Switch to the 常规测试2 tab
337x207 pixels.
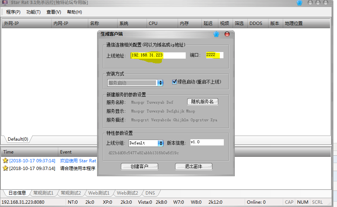pos(71,193)
